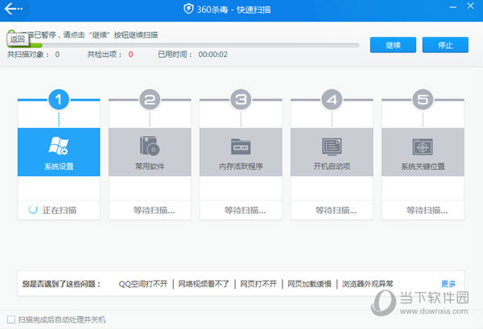Open 网络视频看不了 problem link
Image resolution: width=483 pixels, height=329 pixels.
pyautogui.click(x=204, y=283)
